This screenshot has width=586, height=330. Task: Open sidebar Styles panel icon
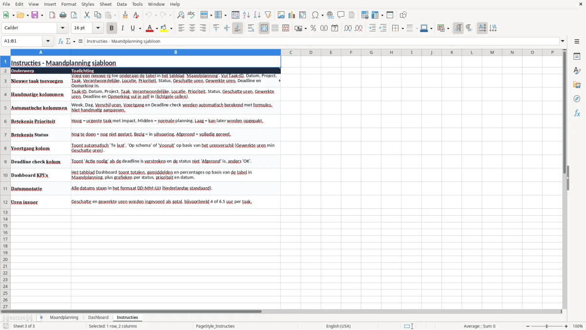click(x=577, y=70)
